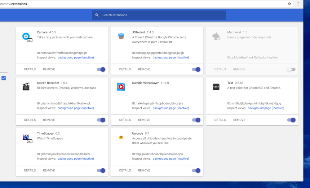310x188 pixels.
Task: Open Details for TimeScapes
Action: (30, 170)
